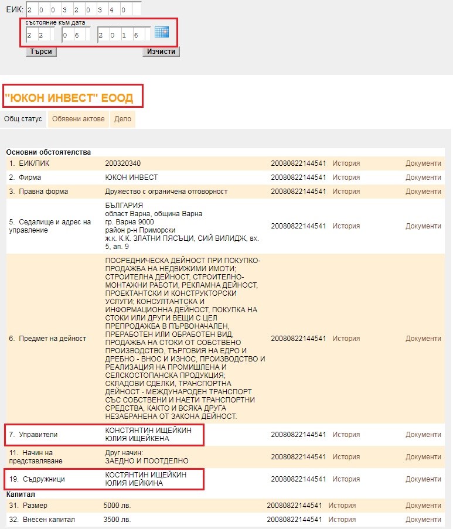Open the calendar date picker icon
453x529 pixels.
161,32
